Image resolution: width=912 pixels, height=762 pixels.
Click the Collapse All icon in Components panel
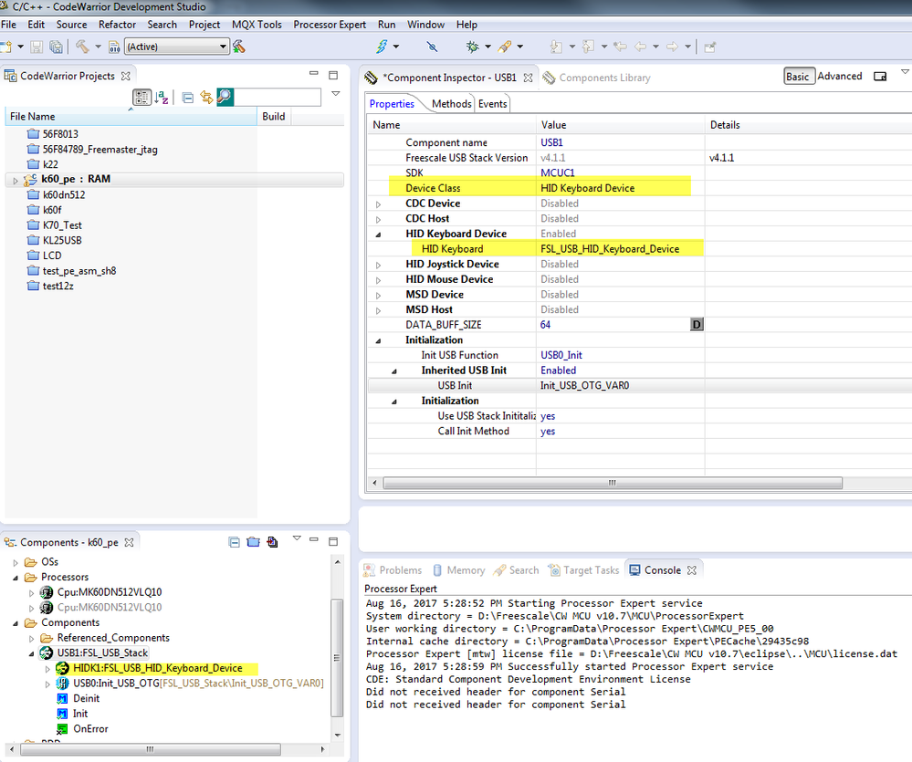pos(235,542)
